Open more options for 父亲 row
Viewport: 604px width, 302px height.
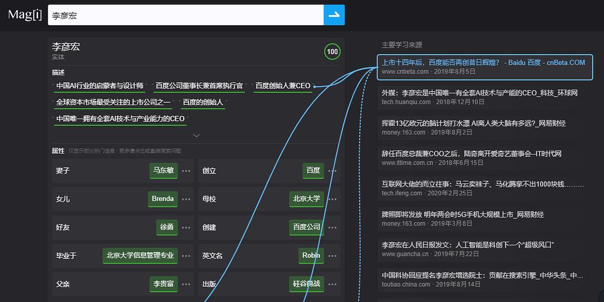pos(186,284)
